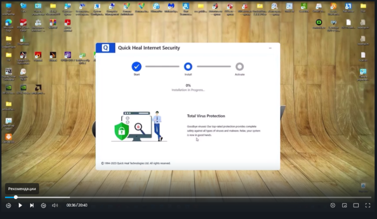Open the Sapphire TRIXX desktop shortcut
Image resolution: width=377 pixels, height=219 pixels.
[x=23, y=74]
